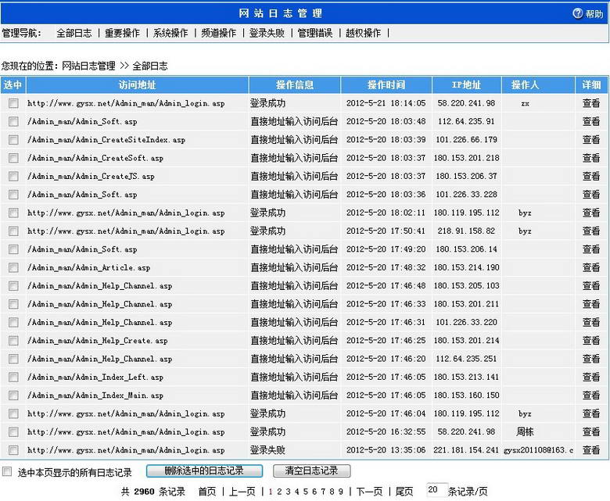View details of 18:14:05 login row
Image resolution: width=610 pixels, height=501 pixels.
click(591, 103)
